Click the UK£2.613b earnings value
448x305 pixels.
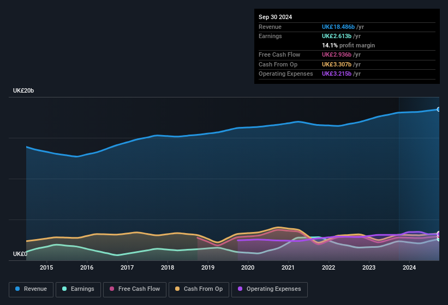pos(337,36)
